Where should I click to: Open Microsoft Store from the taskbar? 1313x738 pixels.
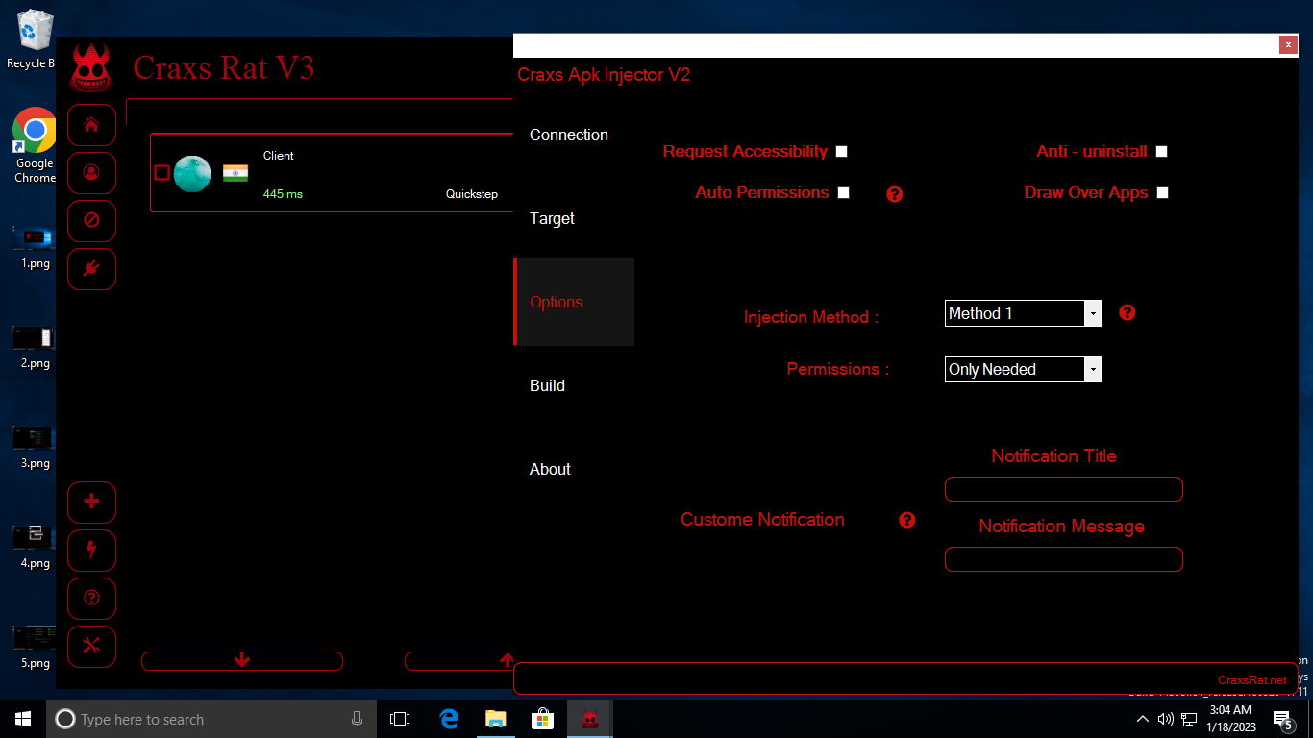[543, 719]
